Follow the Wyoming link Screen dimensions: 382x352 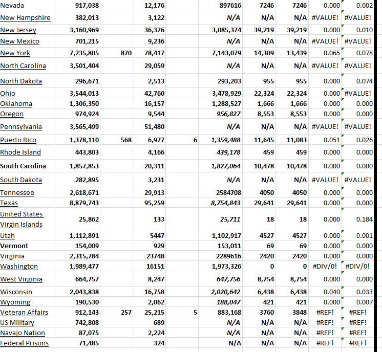coord(15,302)
